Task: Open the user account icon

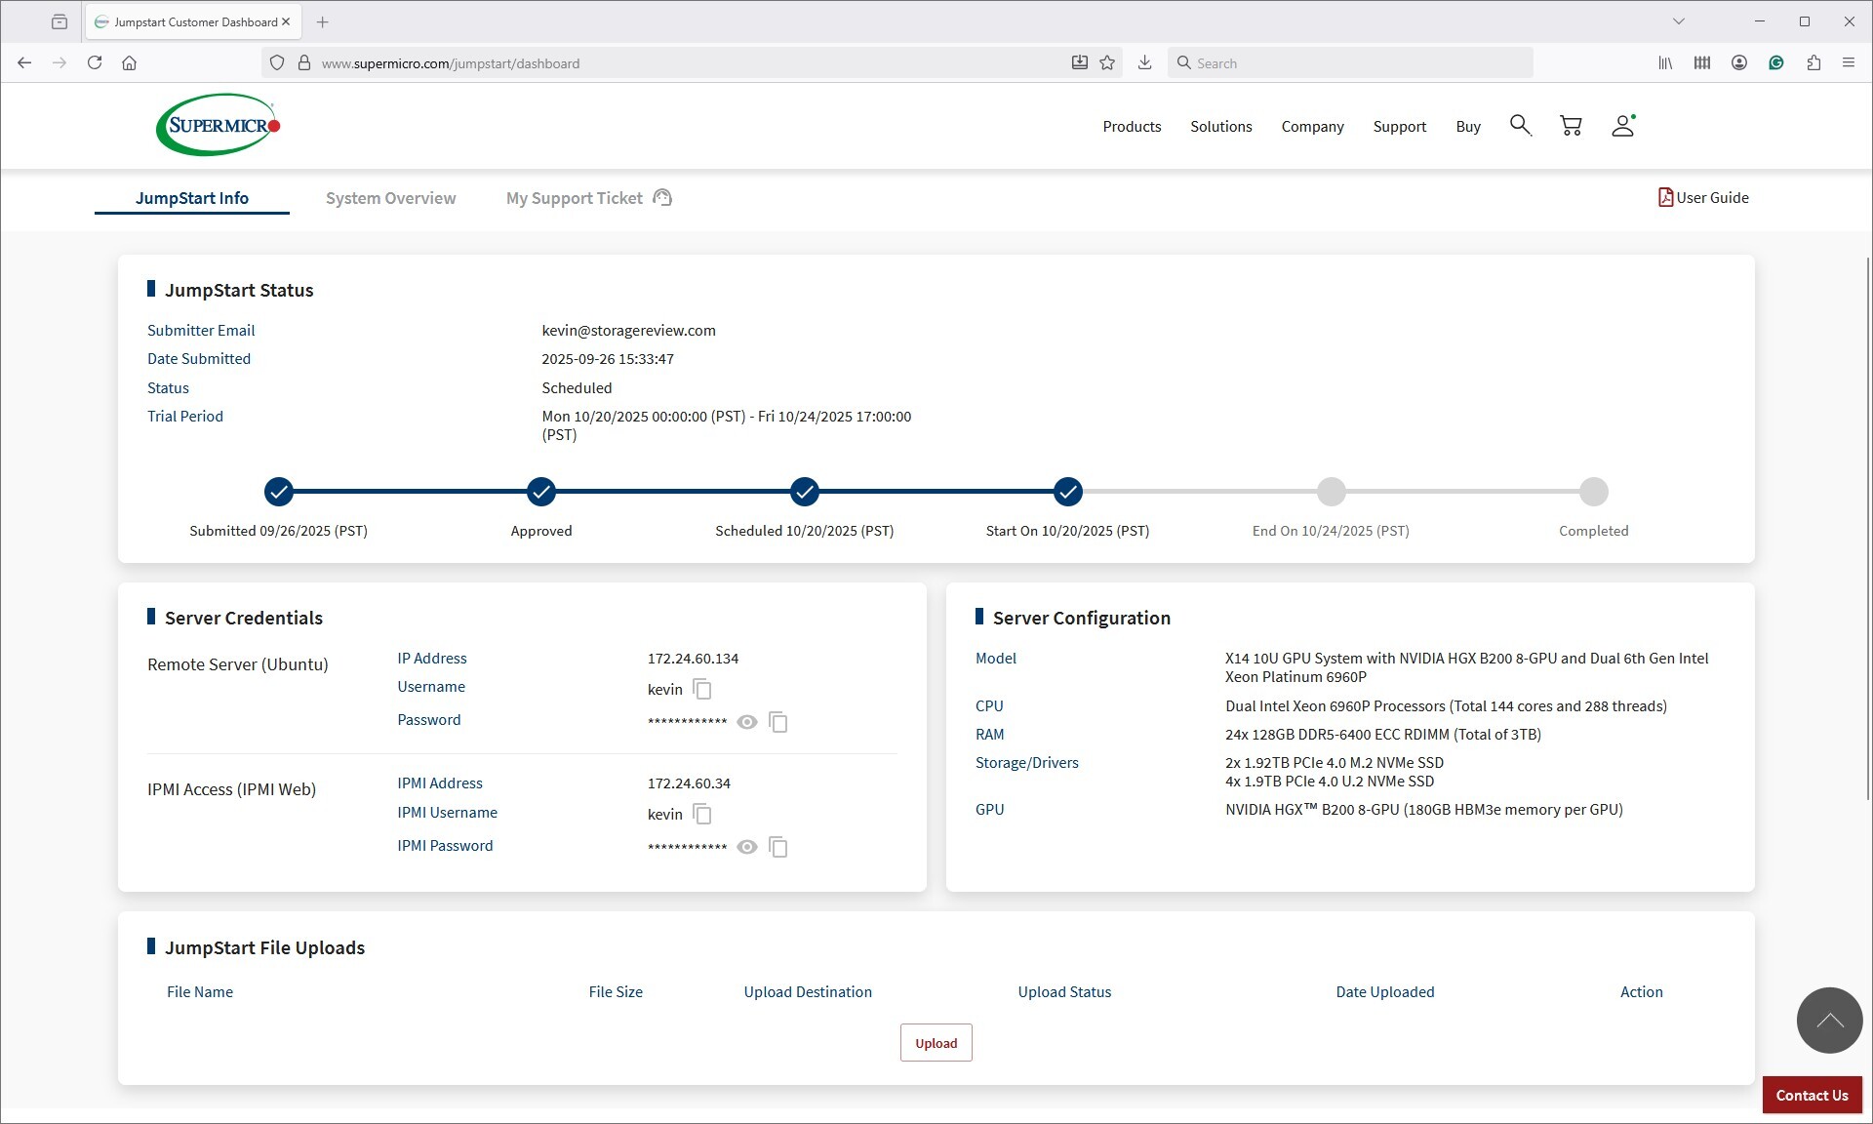Action: [1622, 126]
